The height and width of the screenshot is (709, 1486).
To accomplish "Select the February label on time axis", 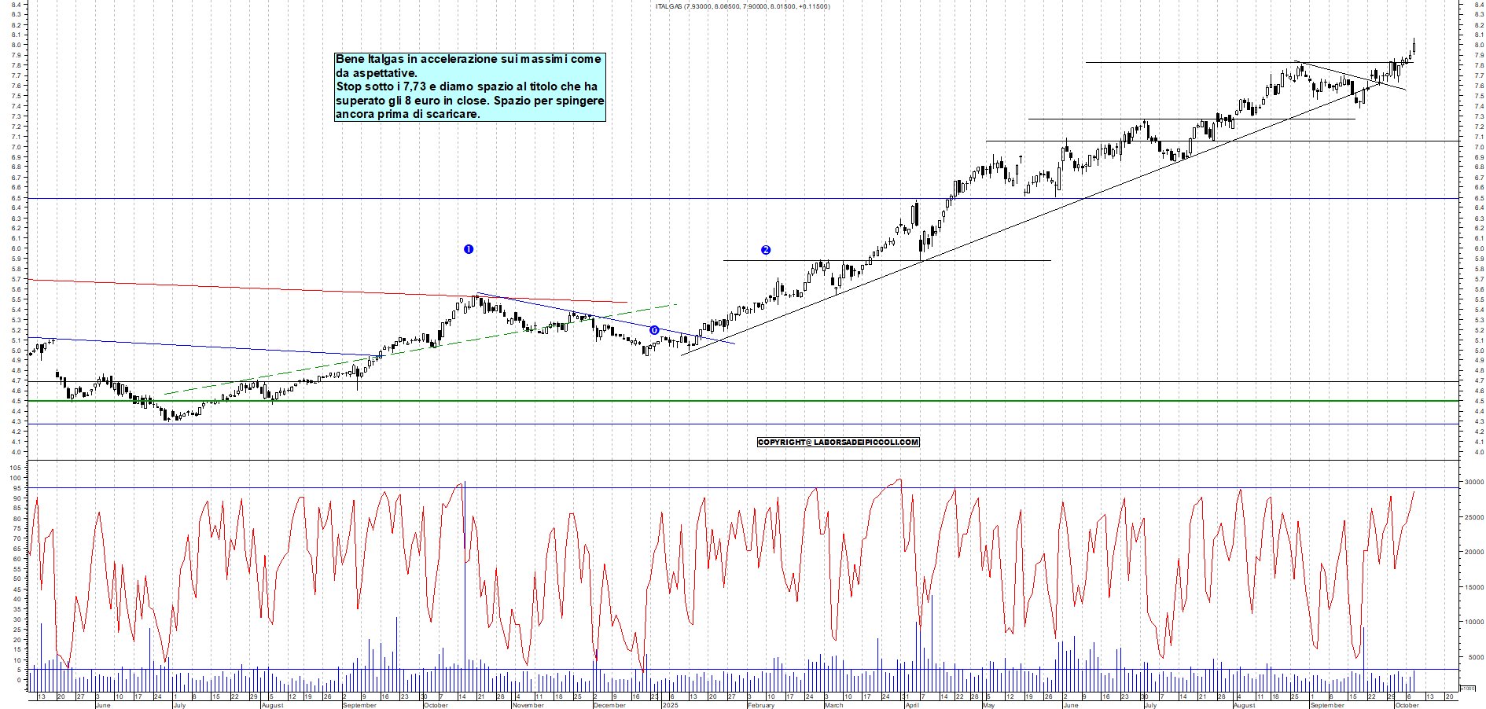I will [760, 705].
